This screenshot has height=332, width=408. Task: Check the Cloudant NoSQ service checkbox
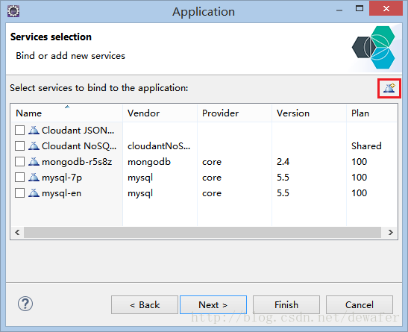click(20, 146)
